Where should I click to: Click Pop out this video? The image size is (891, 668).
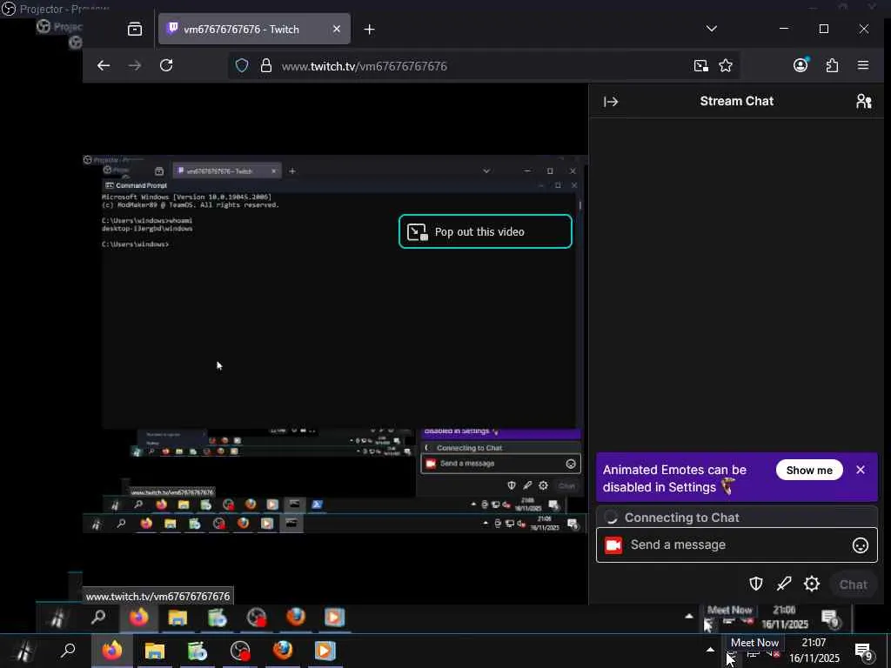pos(486,231)
